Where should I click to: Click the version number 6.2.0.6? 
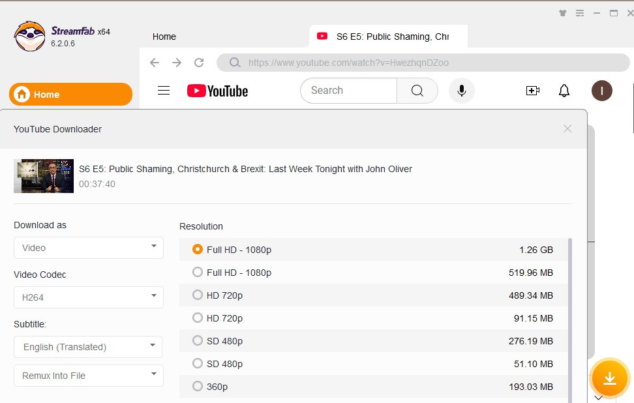pos(63,44)
